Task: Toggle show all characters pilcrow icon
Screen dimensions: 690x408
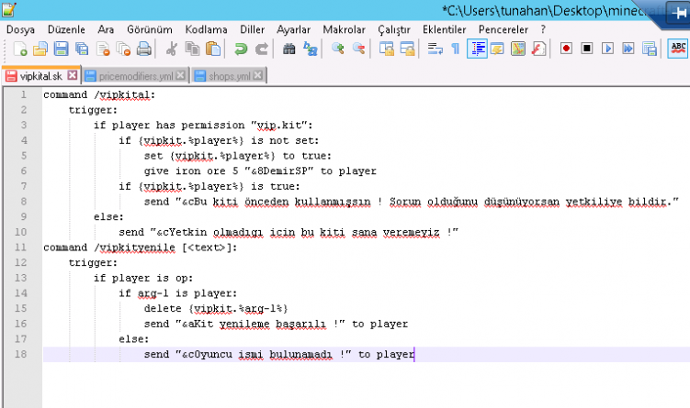Action: click(x=456, y=49)
